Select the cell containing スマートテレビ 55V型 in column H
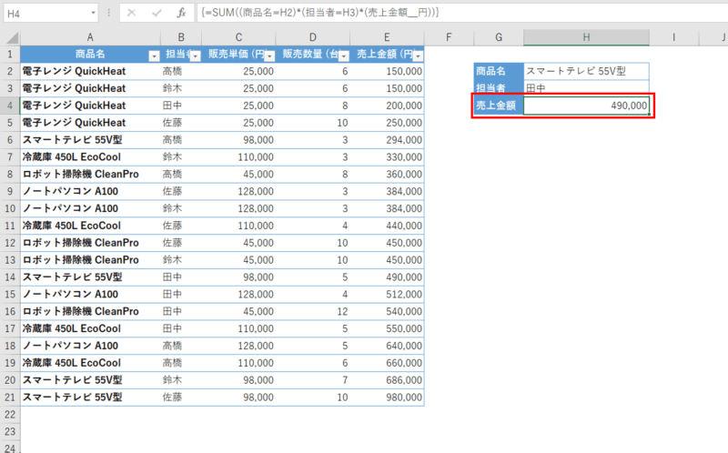This screenshot has width=728, height=453. [586, 71]
